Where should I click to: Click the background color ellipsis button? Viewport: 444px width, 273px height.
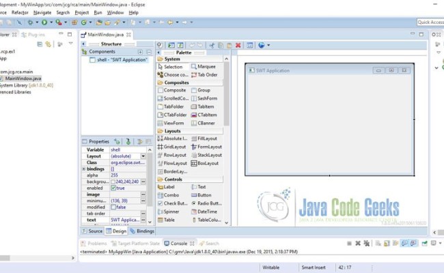click(x=143, y=182)
